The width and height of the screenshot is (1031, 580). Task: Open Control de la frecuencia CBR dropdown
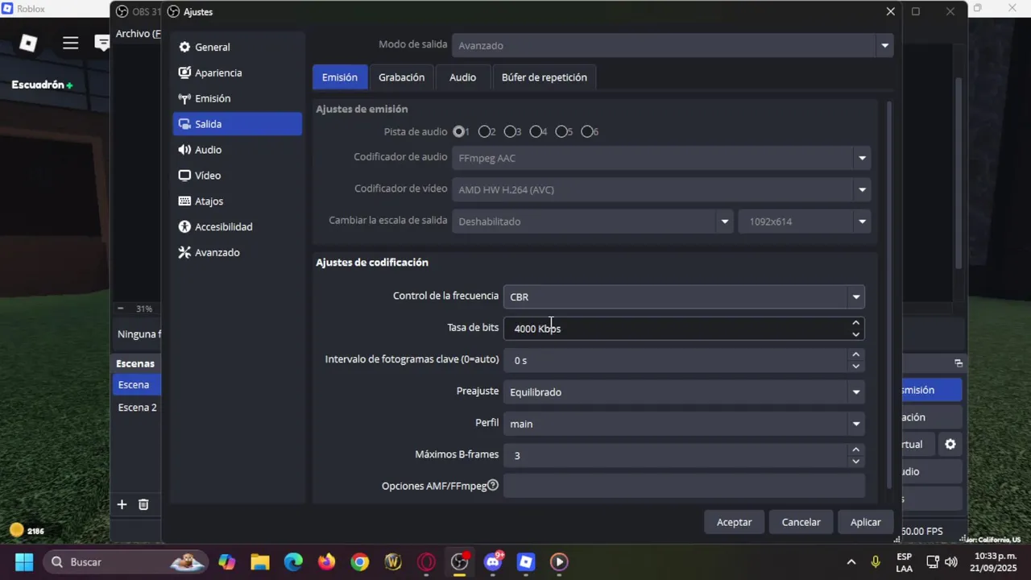[x=684, y=296]
